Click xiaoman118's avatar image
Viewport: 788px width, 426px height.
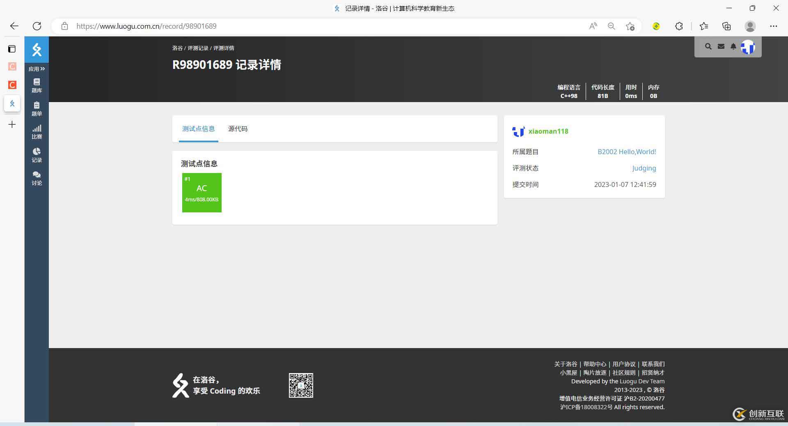[x=518, y=131]
